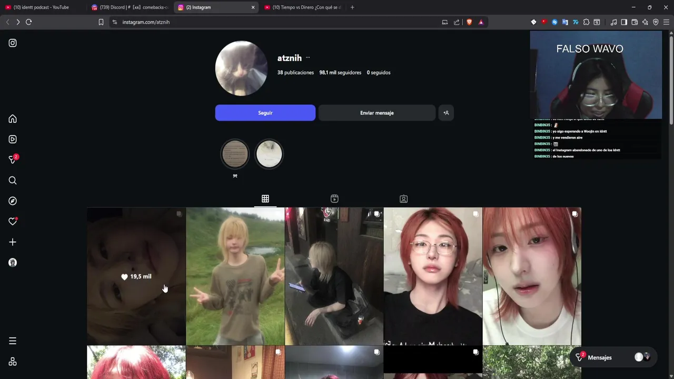Select the tagged photos tab

tap(403, 198)
